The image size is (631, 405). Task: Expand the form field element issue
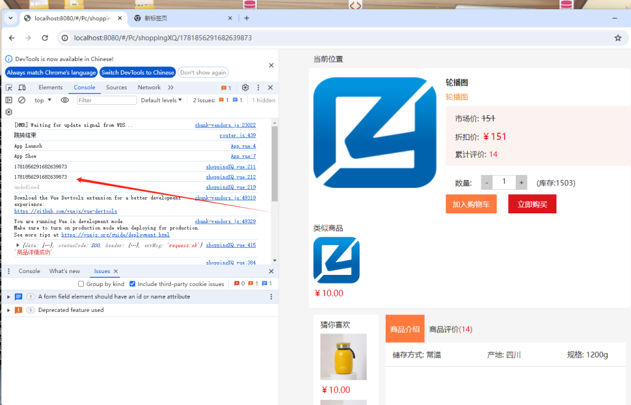tap(9, 297)
